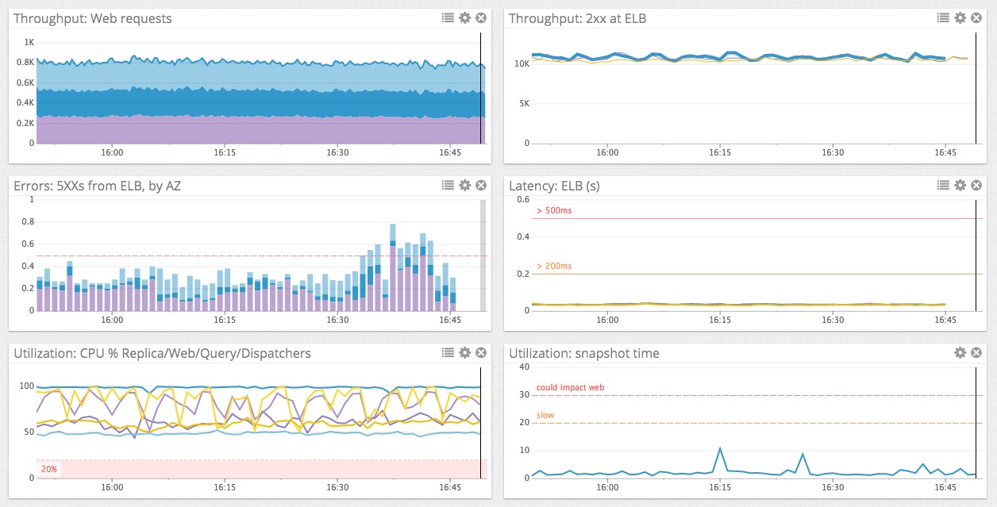
Task: Click list icon on Utilization: CPU % panel
Action: pyautogui.click(x=448, y=352)
